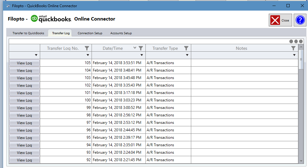Click empty Notes cell in row 93
Viewport: 308px width, 168px height.
(244, 152)
